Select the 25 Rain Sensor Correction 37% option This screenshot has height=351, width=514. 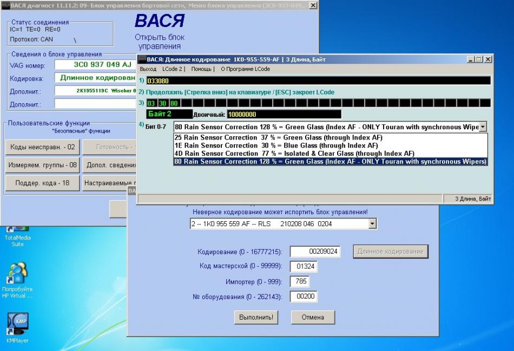278,137
